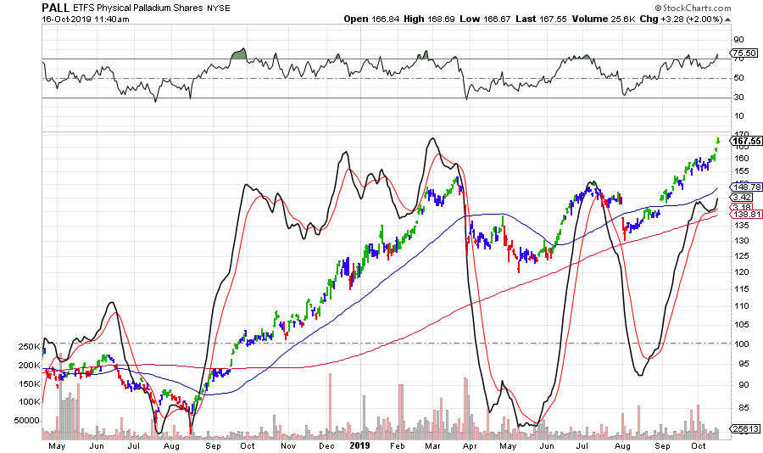Image resolution: width=763 pixels, height=453 pixels.
Task: Click the 3.18 red indicator tag
Action: [x=743, y=206]
